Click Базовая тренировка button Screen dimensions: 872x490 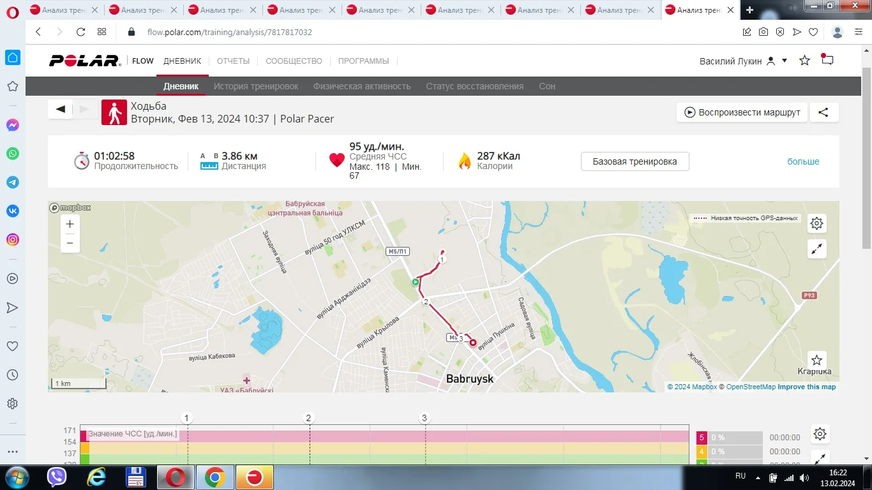click(x=635, y=161)
